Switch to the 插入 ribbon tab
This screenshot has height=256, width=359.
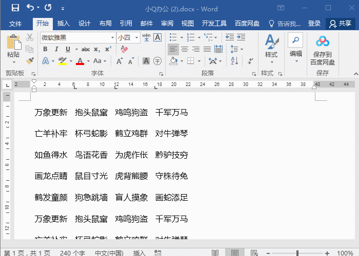pyautogui.click(x=64, y=24)
